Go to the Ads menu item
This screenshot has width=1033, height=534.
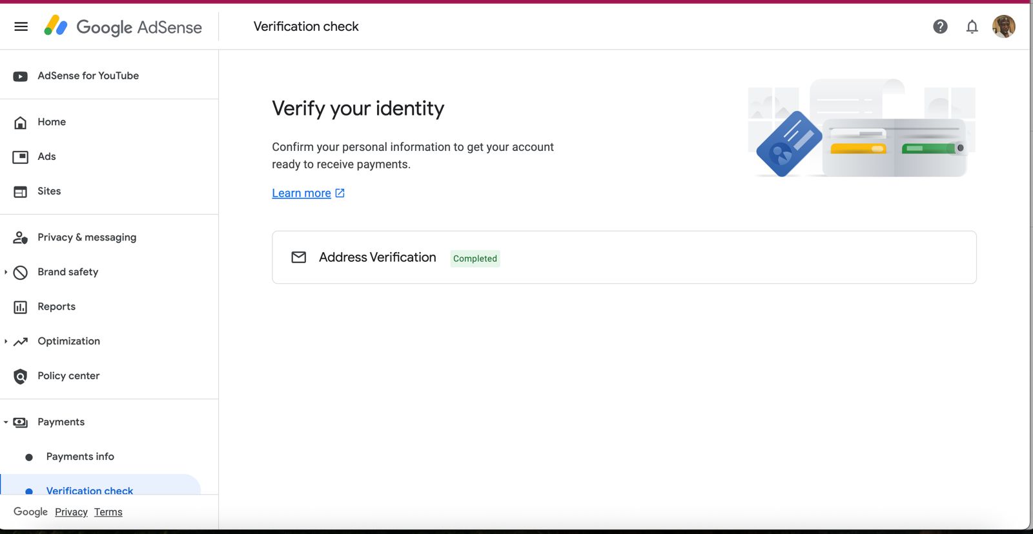tap(46, 157)
